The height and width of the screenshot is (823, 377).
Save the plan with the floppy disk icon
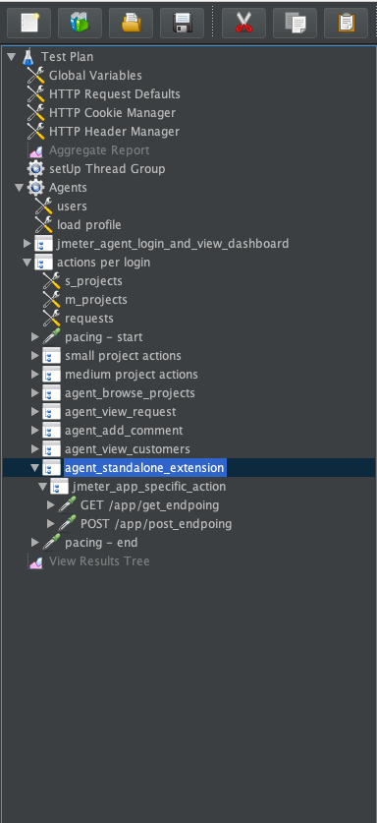pyautogui.click(x=182, y=23)
